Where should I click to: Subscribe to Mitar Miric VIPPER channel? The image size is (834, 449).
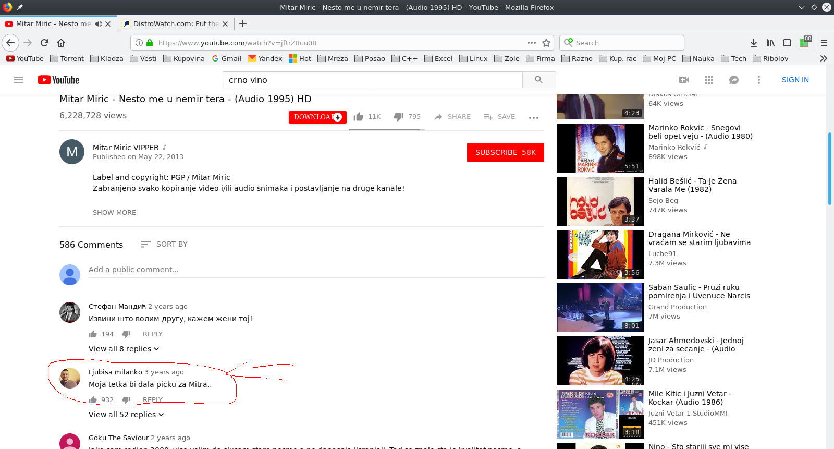(506, 152)
